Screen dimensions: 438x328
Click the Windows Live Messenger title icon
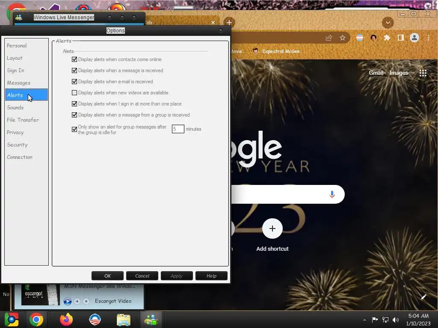click(x=19, y=17)
